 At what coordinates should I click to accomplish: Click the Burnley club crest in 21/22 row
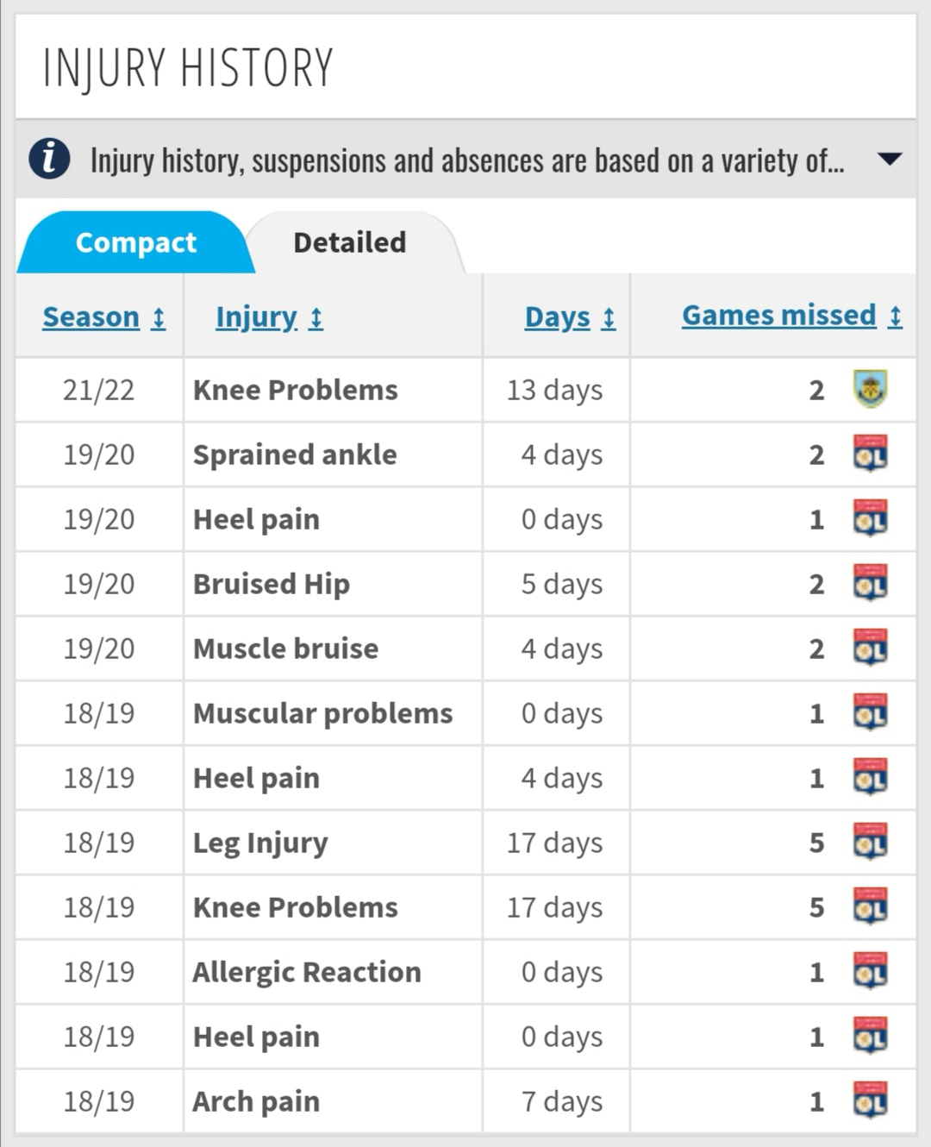870,389
